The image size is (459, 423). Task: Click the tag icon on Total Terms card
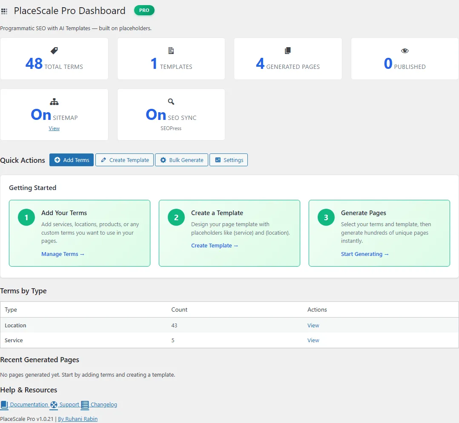pyautogui.click(x=54, y=50)
